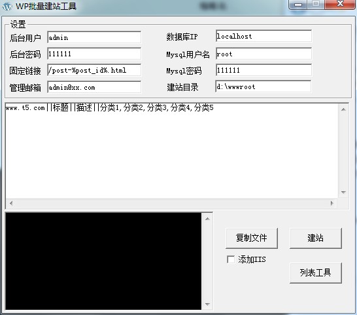
Task: Click the site list's scroll left arrow
Action: tap(11, 203)
